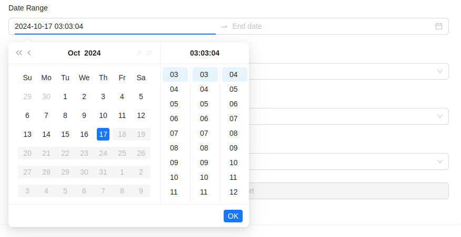Open year picker by clicking 2024

(x=93, y=53)
